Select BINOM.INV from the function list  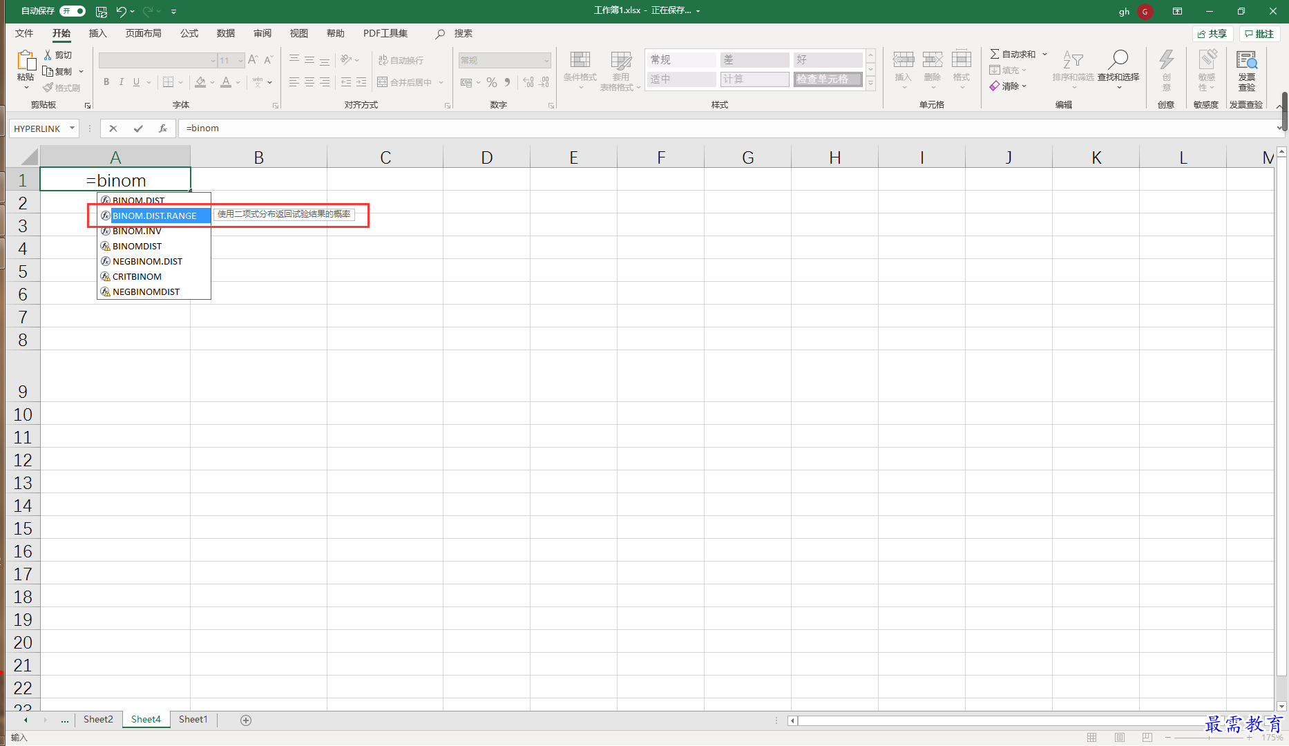coord(154,231)
